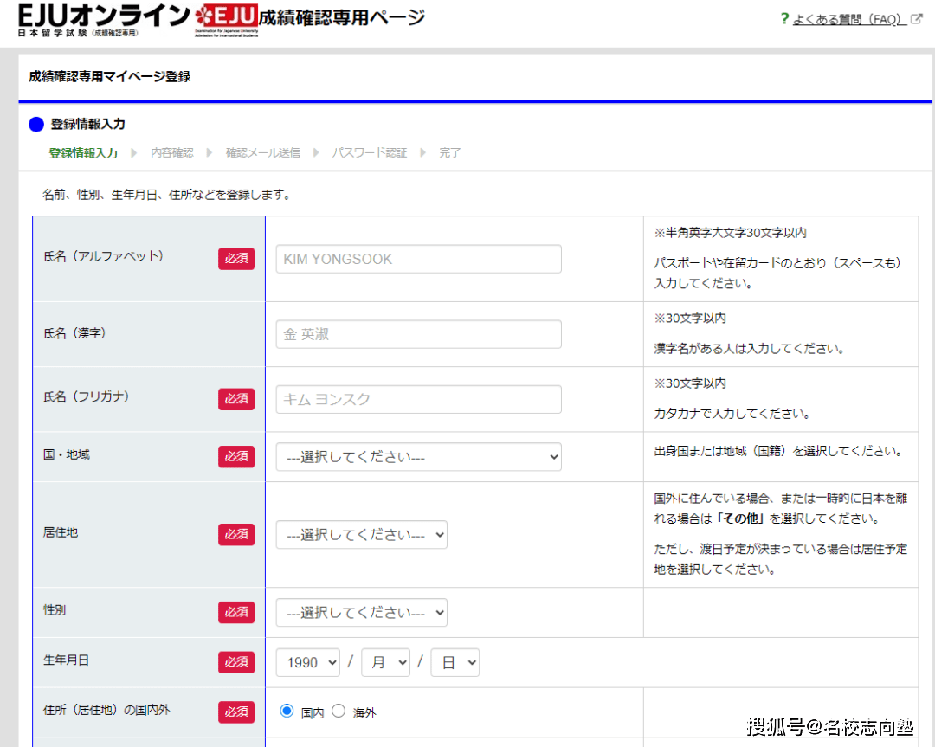
Task: Click the external link icon beside FAQ
Action: click(917, 19)
